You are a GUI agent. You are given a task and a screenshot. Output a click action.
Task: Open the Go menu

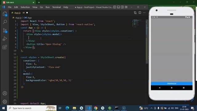[x=41, y=7]
